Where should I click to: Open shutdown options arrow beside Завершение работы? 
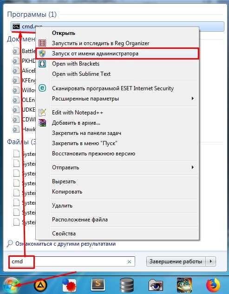point(211,261)
